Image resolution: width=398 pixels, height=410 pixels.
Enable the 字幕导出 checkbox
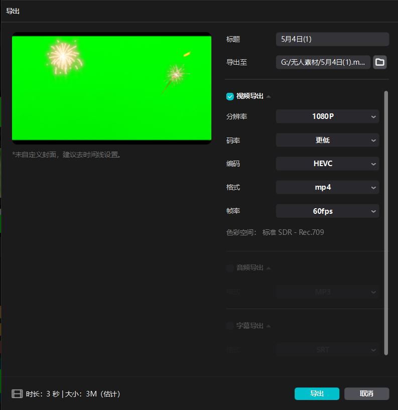[x=230, y=326]
